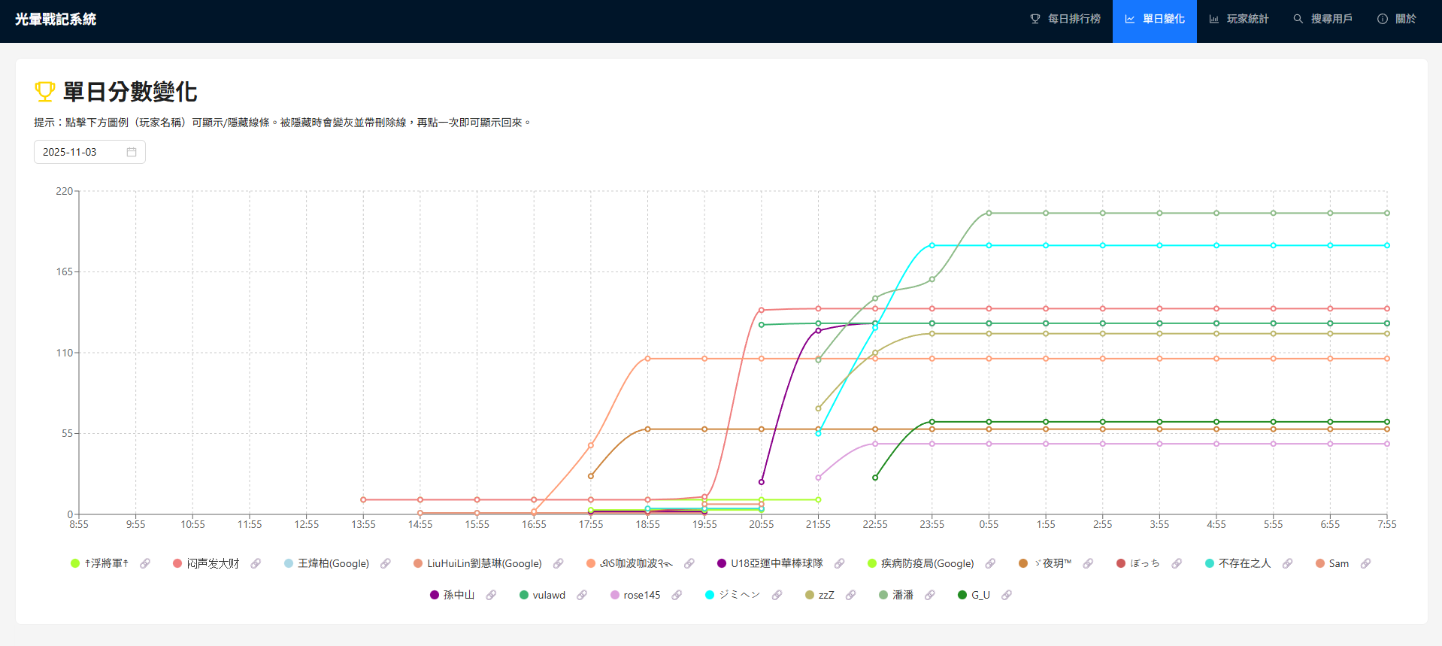Click link icon beside 孫中山
1442x646 pixels.
click(x=491, y=595)
